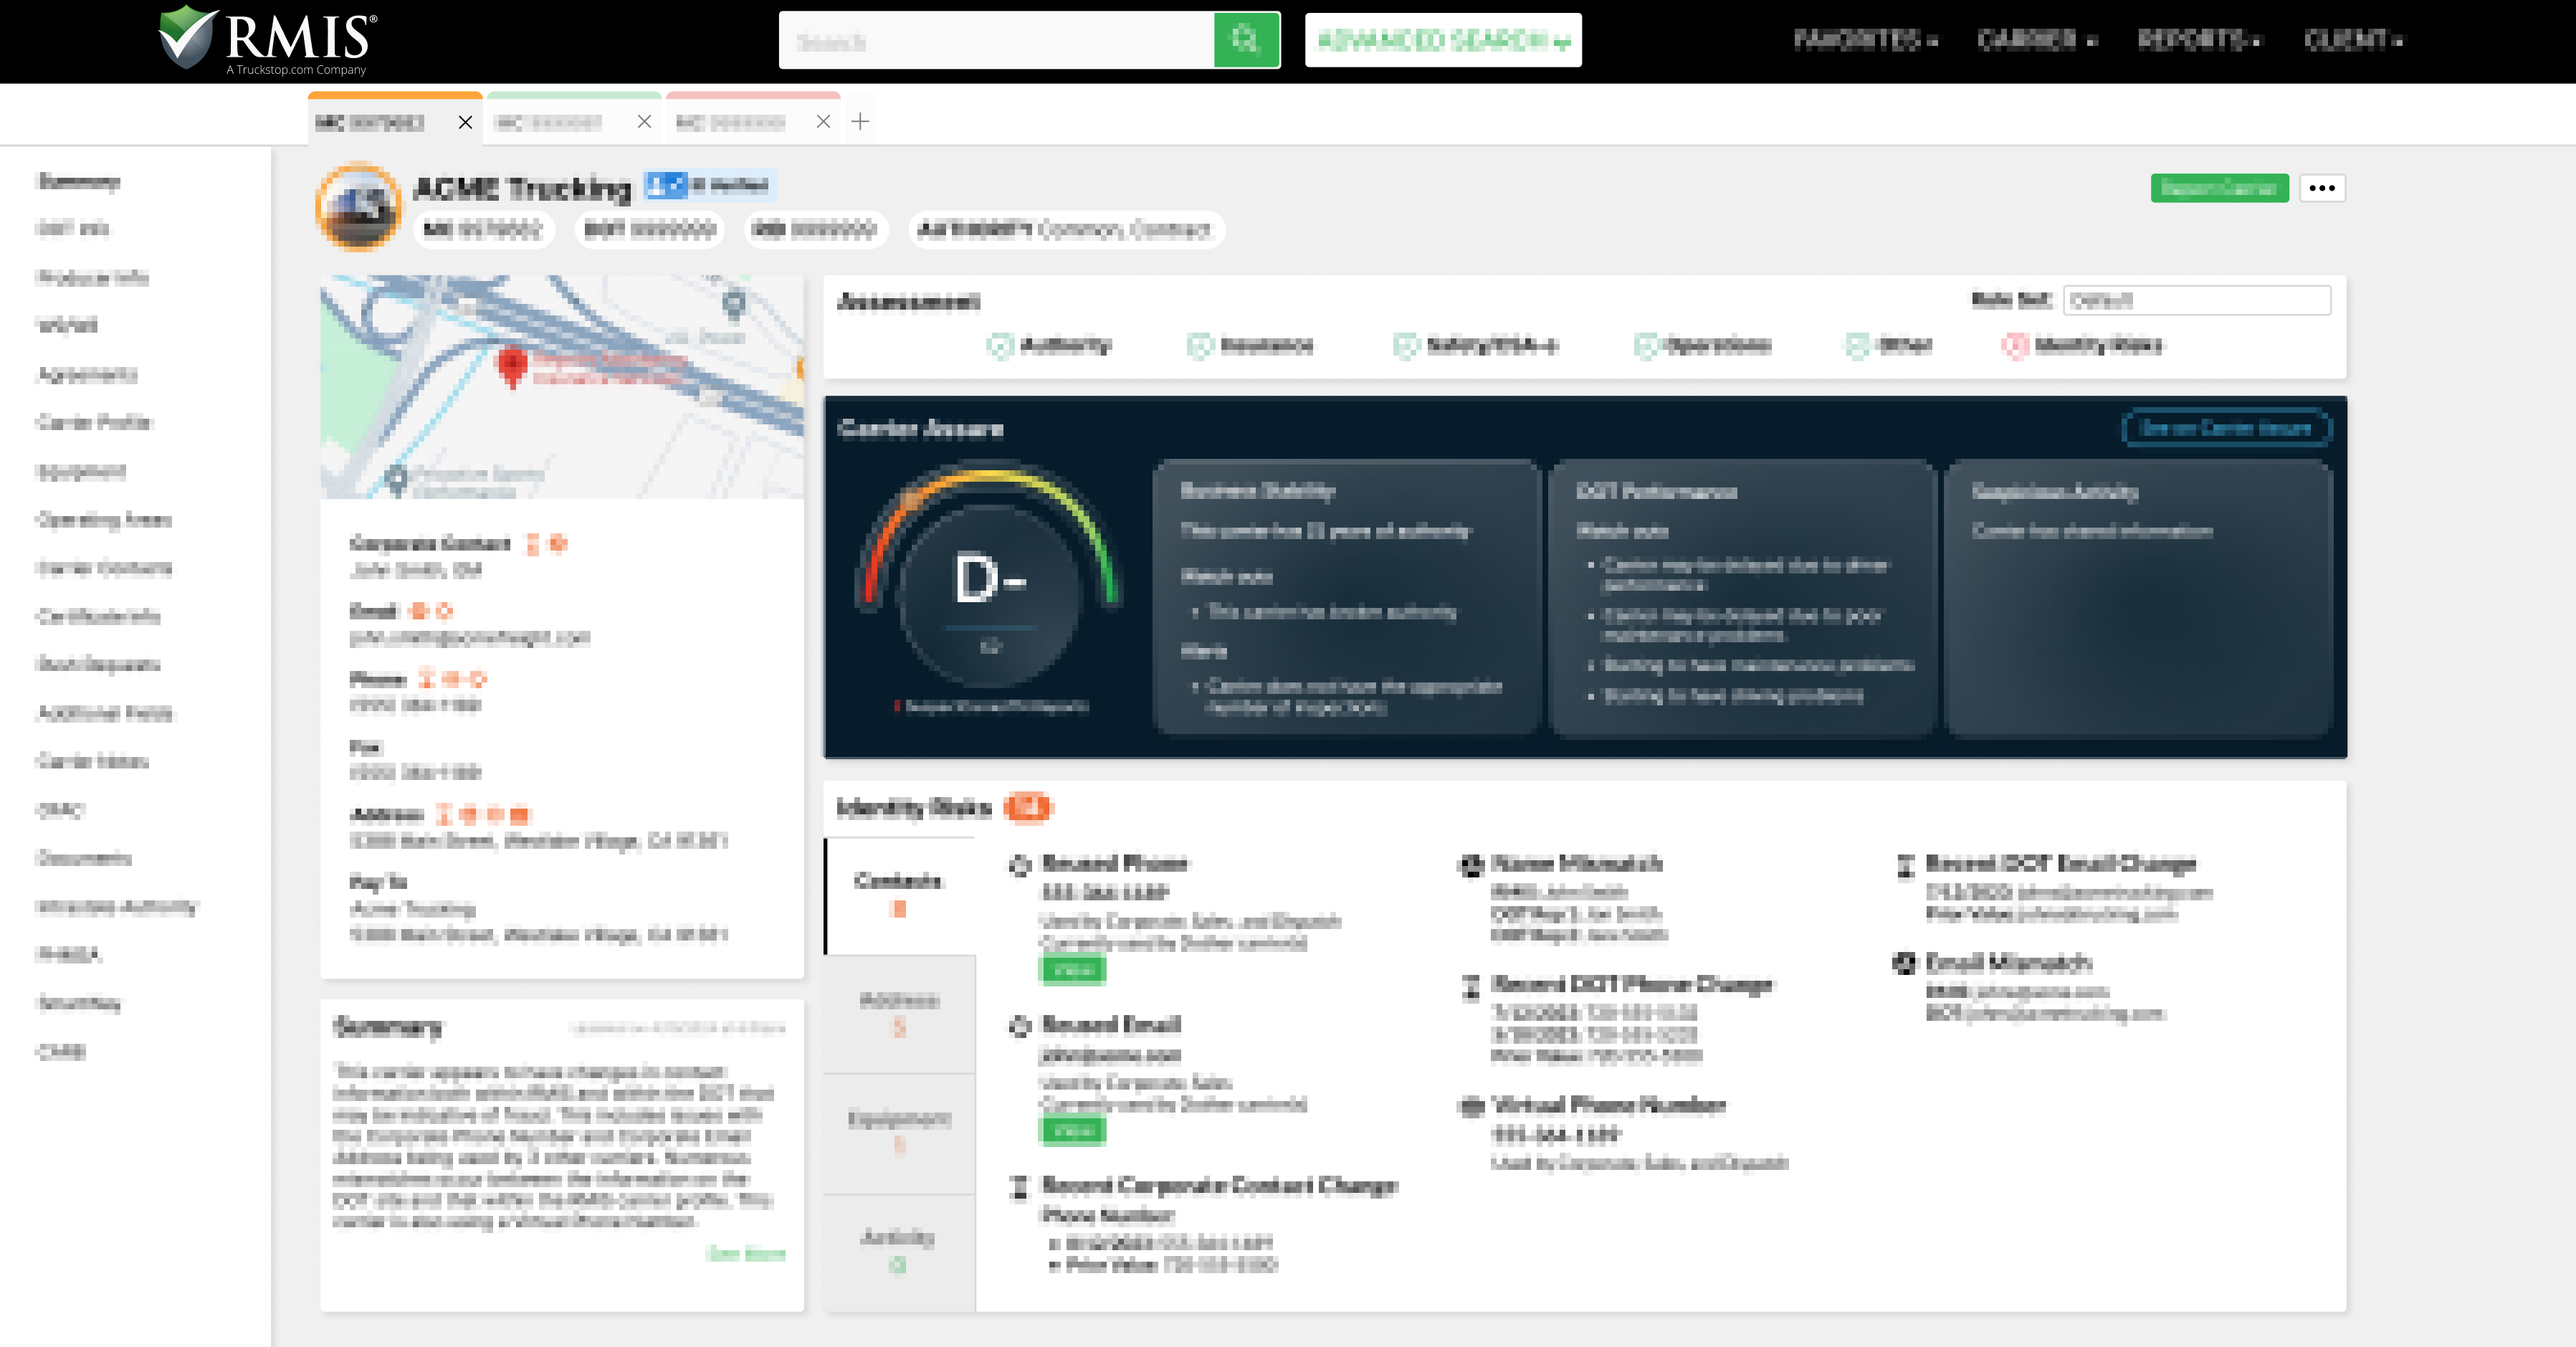This screenshot has width=2576, height=1347.
Task: Open the Business Stability card
Action: [x=1346, y=598]
